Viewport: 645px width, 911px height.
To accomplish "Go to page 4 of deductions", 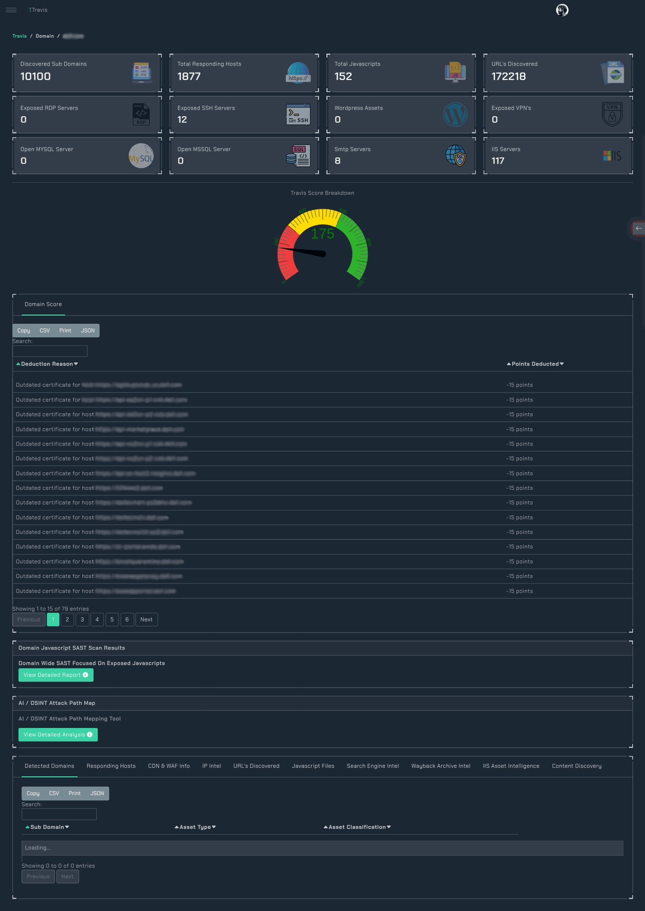I will click(x=97, y=619).
